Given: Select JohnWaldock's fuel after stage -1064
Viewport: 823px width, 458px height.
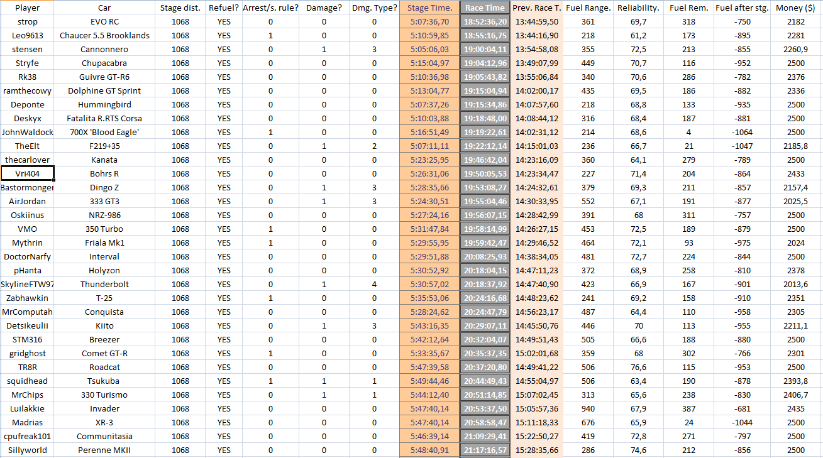Looking at the screenshot, I should tap(742, 133).
